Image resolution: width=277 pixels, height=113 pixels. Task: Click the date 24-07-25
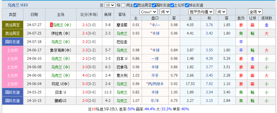tap(34, 33)
